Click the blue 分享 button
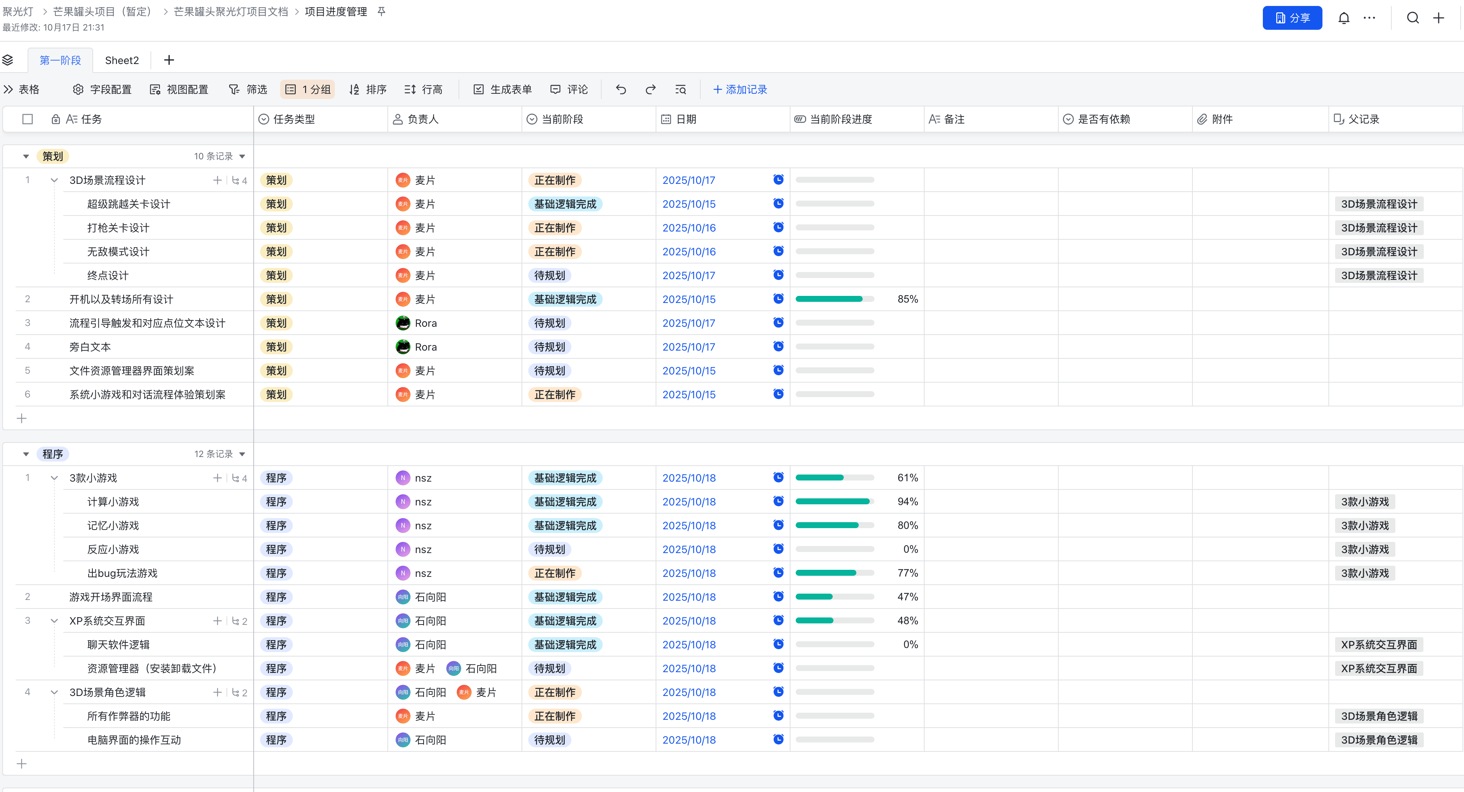This screenshot has height=792, width=1464. 1292,18
